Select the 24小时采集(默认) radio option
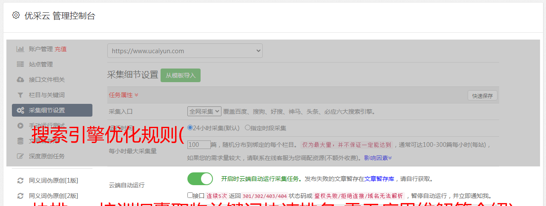This screenshot has height=206, width=546. 190,127
